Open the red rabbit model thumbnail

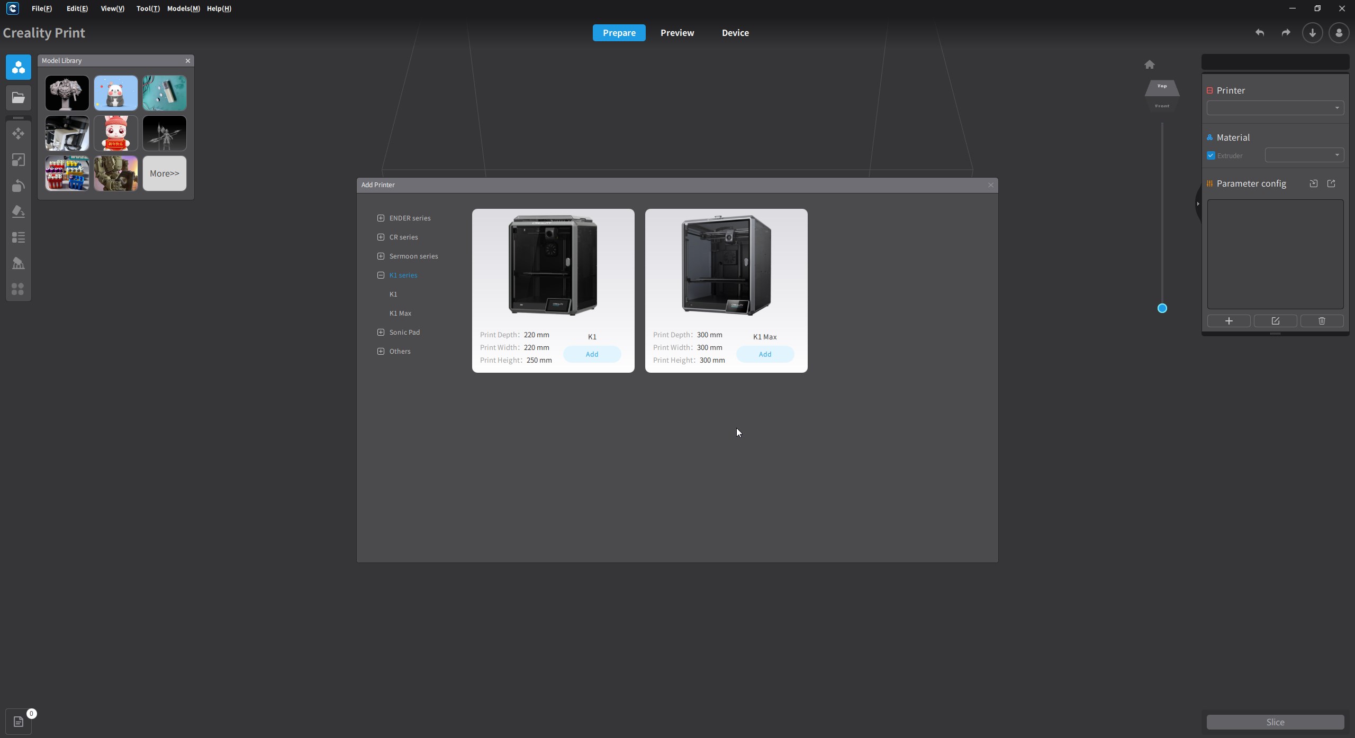tap(116, 133)
